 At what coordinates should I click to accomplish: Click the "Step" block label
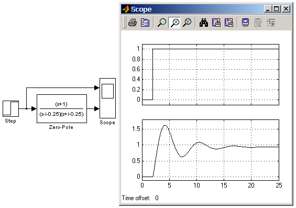click(x=10, y=121)
